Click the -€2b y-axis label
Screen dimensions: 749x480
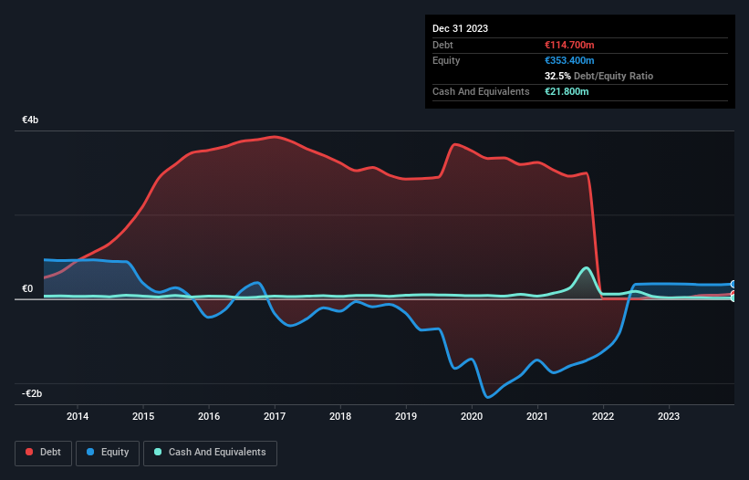tap(32, 393)
